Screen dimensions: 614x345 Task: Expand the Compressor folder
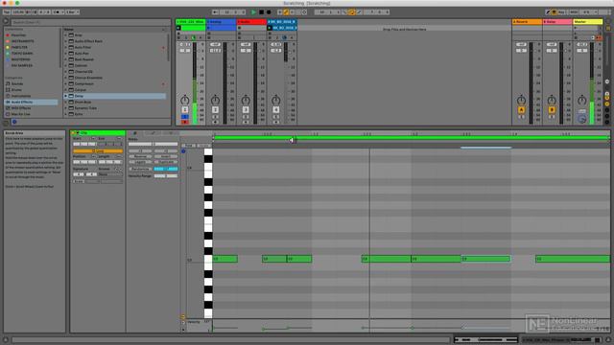[65, 83]
